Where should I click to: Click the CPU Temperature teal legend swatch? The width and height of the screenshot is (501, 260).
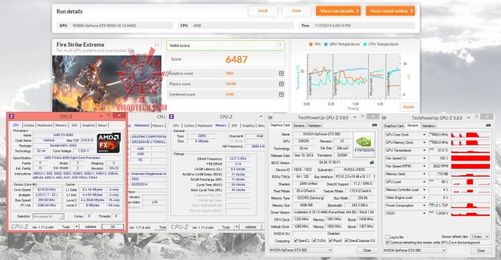point(365,44)
